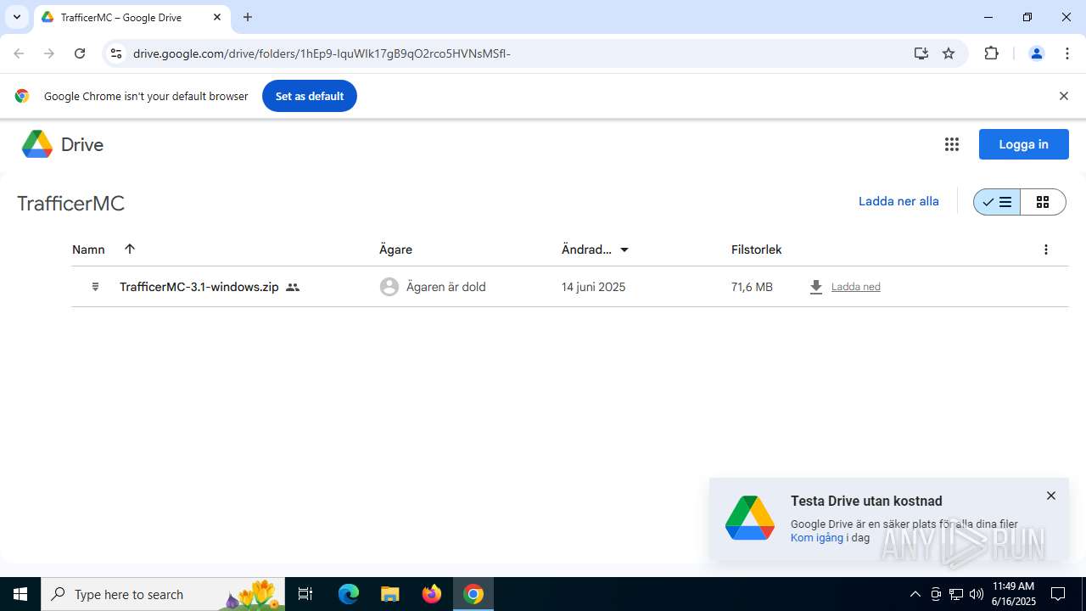Close the TrafficerMC Google Drive tab
This screenshot has width=1086, height=611.
click(217, 17)
